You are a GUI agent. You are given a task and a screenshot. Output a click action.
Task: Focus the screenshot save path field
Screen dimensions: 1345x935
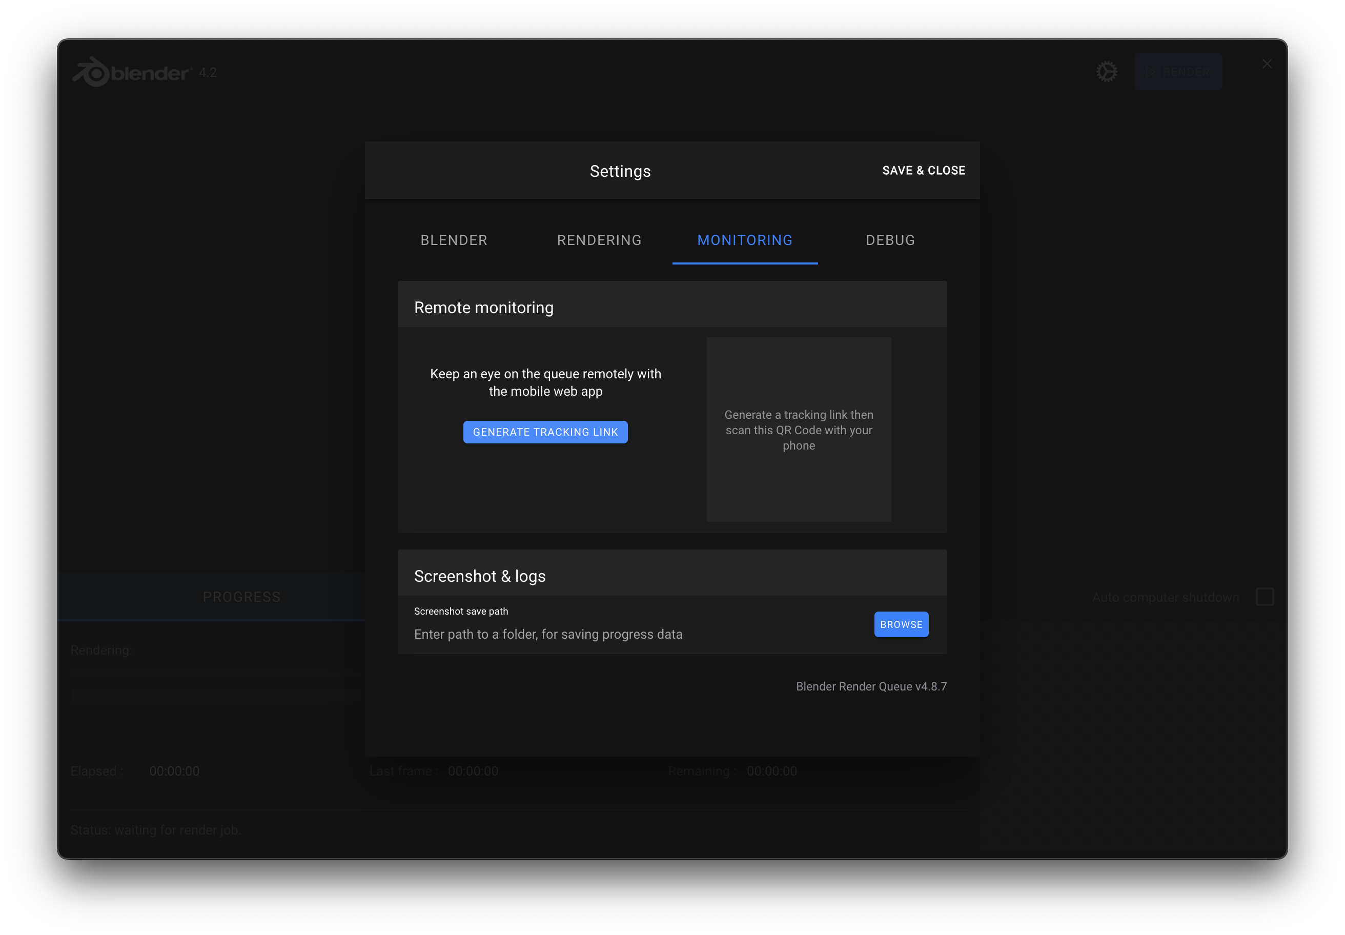(x=636, y=634)
